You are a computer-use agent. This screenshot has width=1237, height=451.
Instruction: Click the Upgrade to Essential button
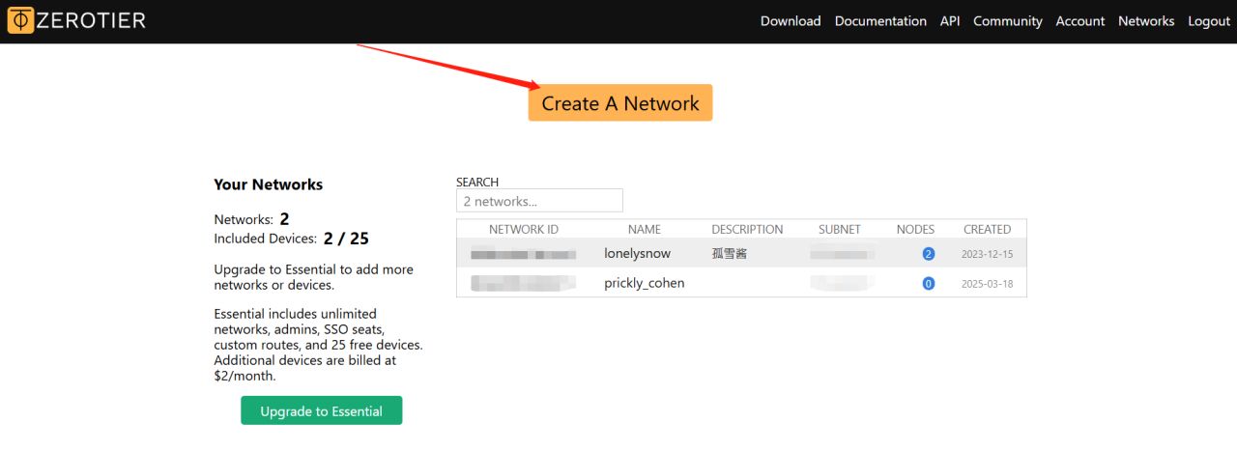pos(321,410)
